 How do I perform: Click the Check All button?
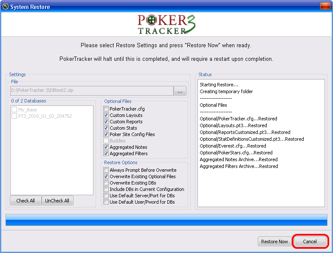[x=25, y=201]
